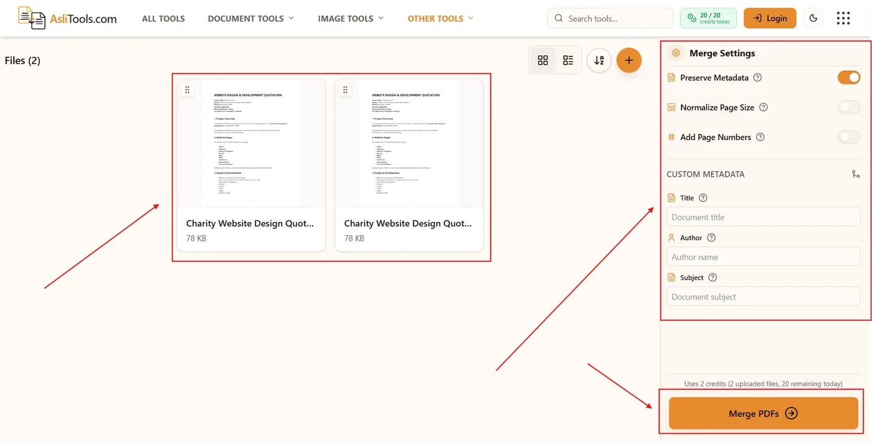
Task: Click the 'Uses 2 credits' notice text
Action: click(763, 384)
